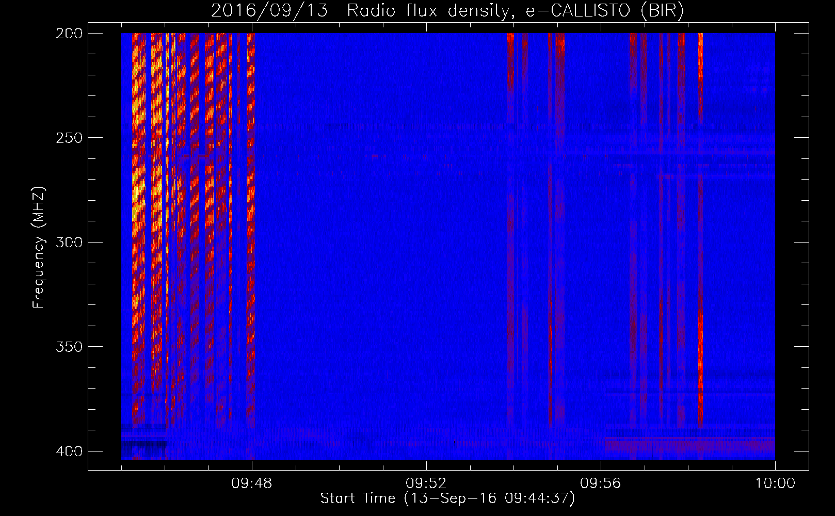Click the 09:52 time tick label
Viewport: 835px width, 516px height.
click(426, 483)
